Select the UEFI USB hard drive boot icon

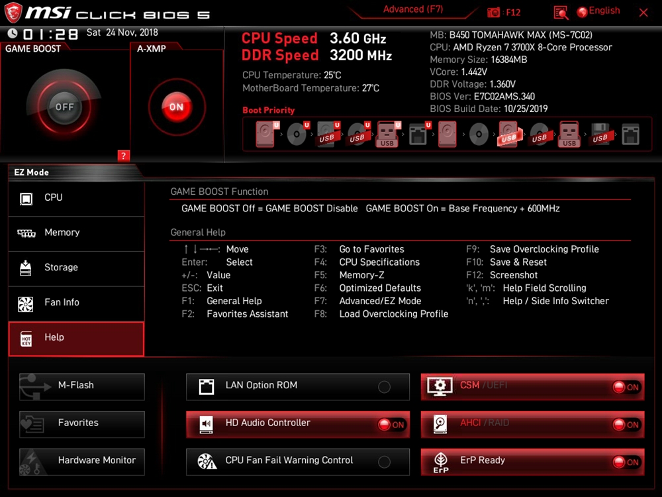[x=328, y=134]
